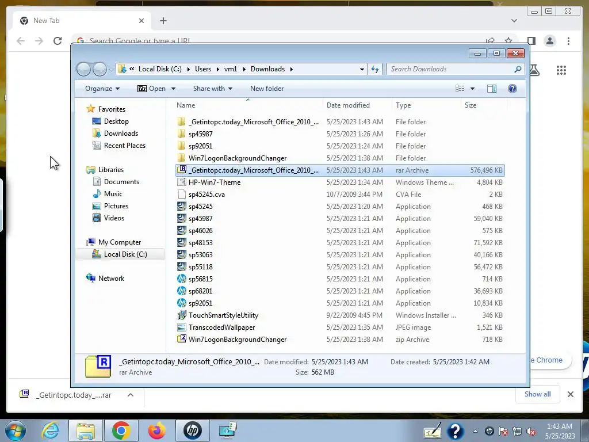Open Chrome's three-dot menu
This screenshot has height=442, width=589.
point(568,41)
